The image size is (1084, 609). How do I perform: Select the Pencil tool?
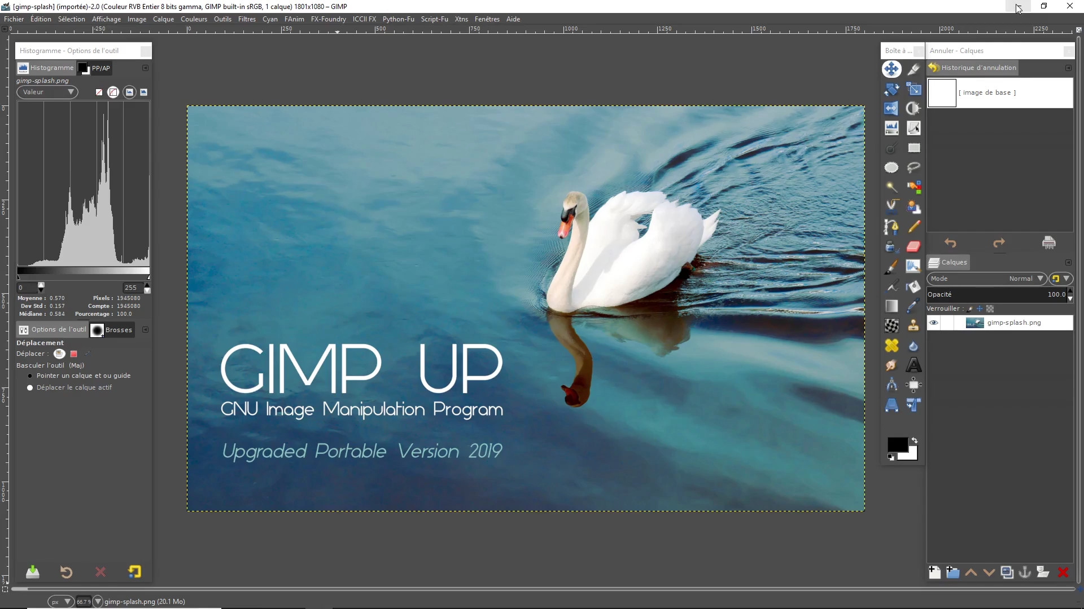tap(913, 227)
